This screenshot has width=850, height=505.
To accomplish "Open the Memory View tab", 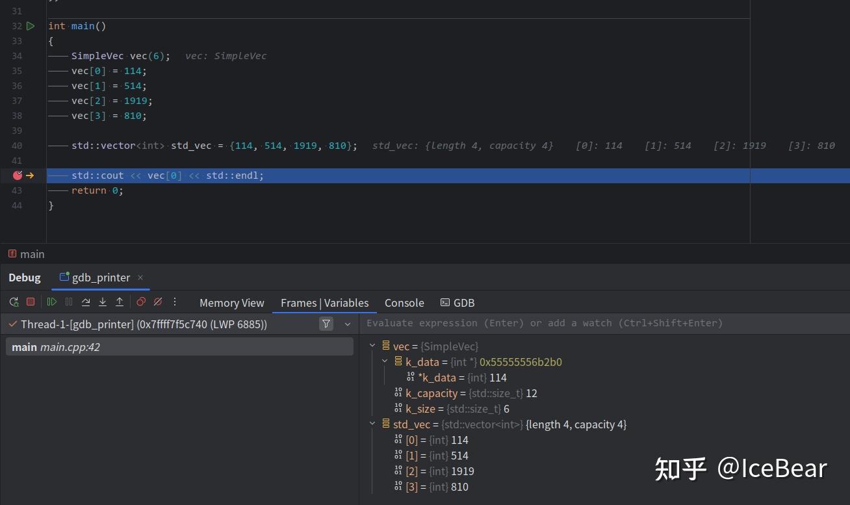I will point(232,303).
